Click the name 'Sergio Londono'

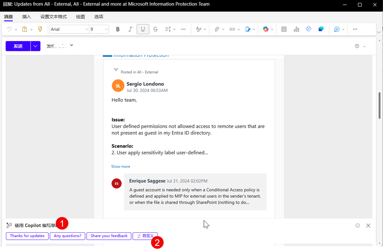(x=145, y=84)
